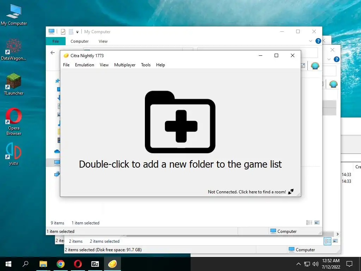Viewport: 361px width, 271px height.
Task: Click the back arrow in My Computer window
Action: click(x=53, y=53)
